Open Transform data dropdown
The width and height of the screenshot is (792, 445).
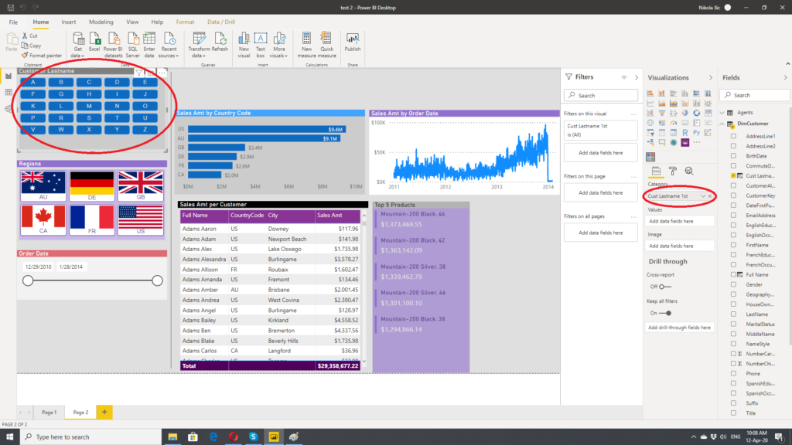point(199,45)
